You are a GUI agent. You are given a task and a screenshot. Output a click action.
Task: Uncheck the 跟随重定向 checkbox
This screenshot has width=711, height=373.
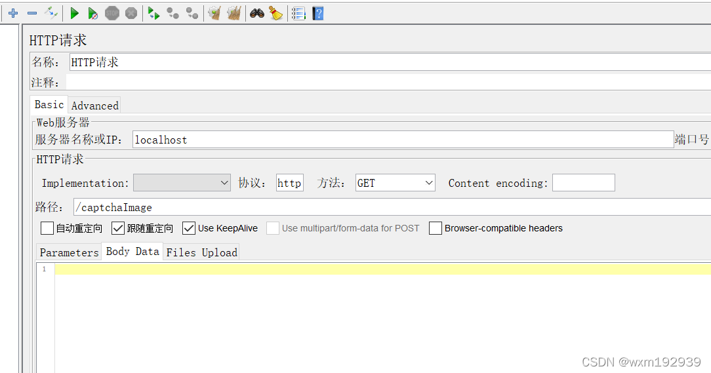pyautogui.click(x=118, y=228)
